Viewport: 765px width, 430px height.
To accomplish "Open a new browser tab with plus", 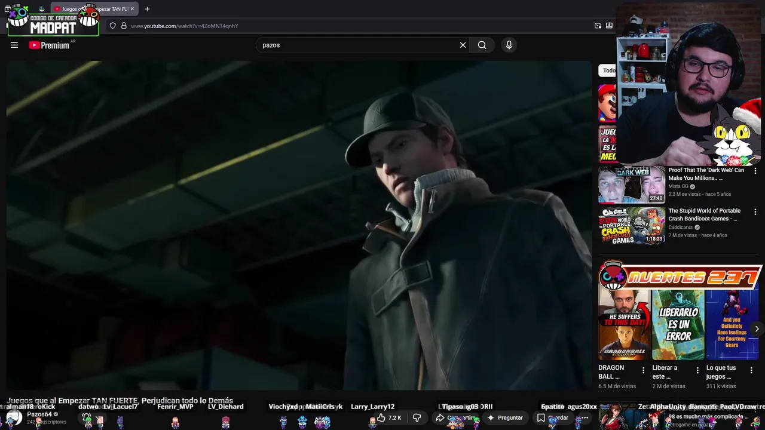I will tap(147, 9).
